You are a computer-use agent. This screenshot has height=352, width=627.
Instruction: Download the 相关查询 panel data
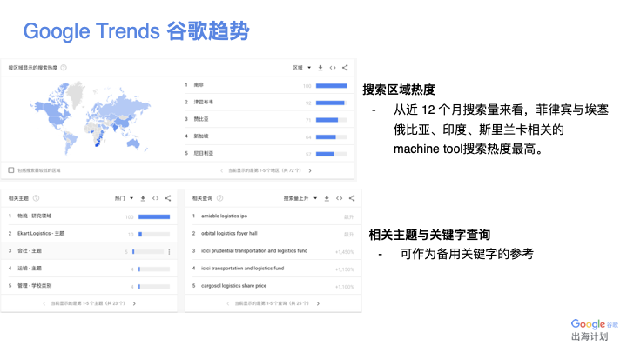327,198
